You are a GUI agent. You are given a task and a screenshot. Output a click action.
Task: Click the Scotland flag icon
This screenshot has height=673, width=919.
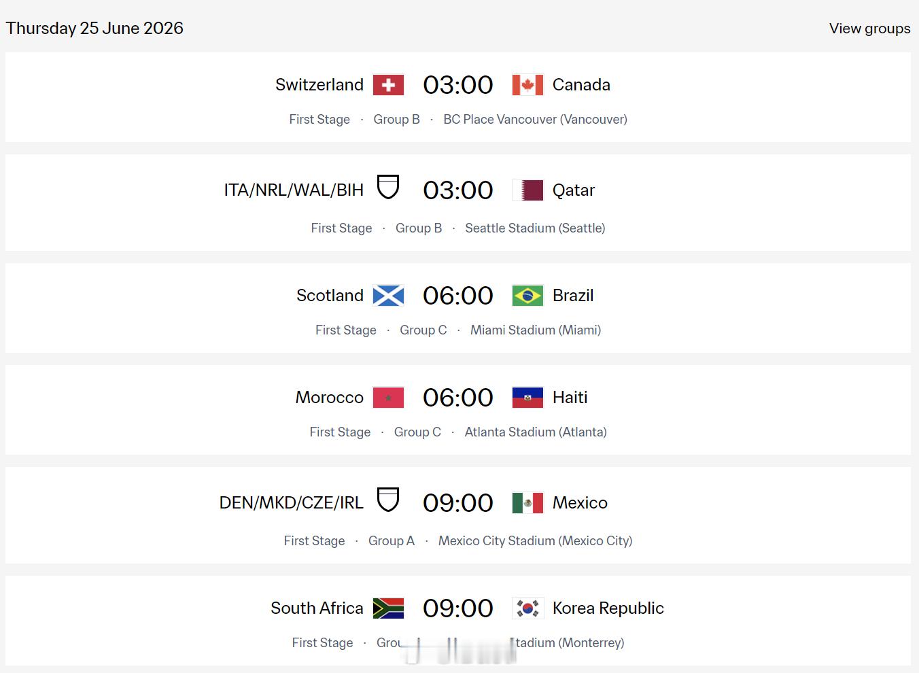388,296
